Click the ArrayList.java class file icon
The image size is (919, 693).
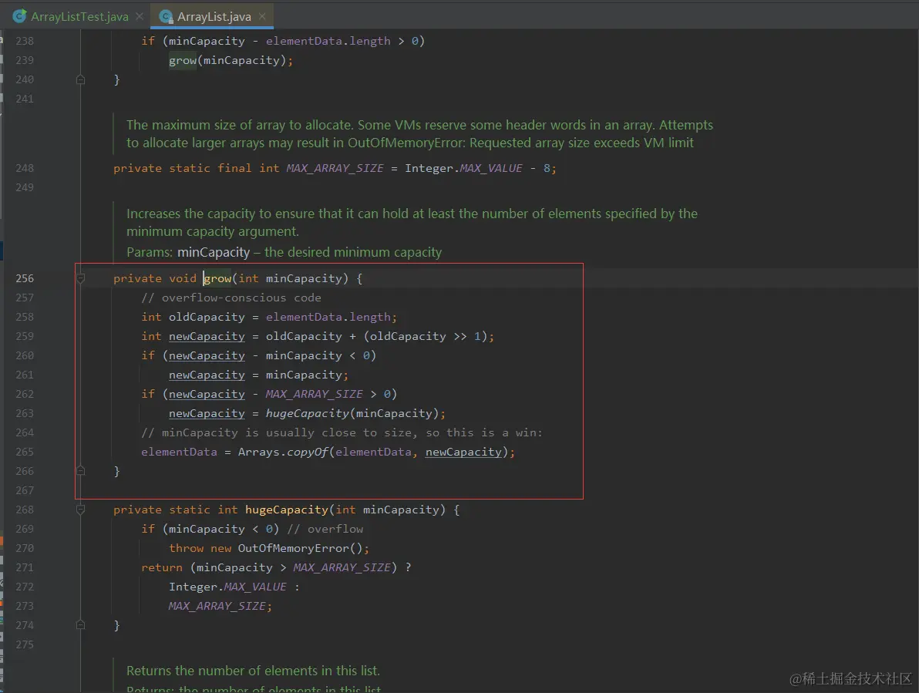166,16
